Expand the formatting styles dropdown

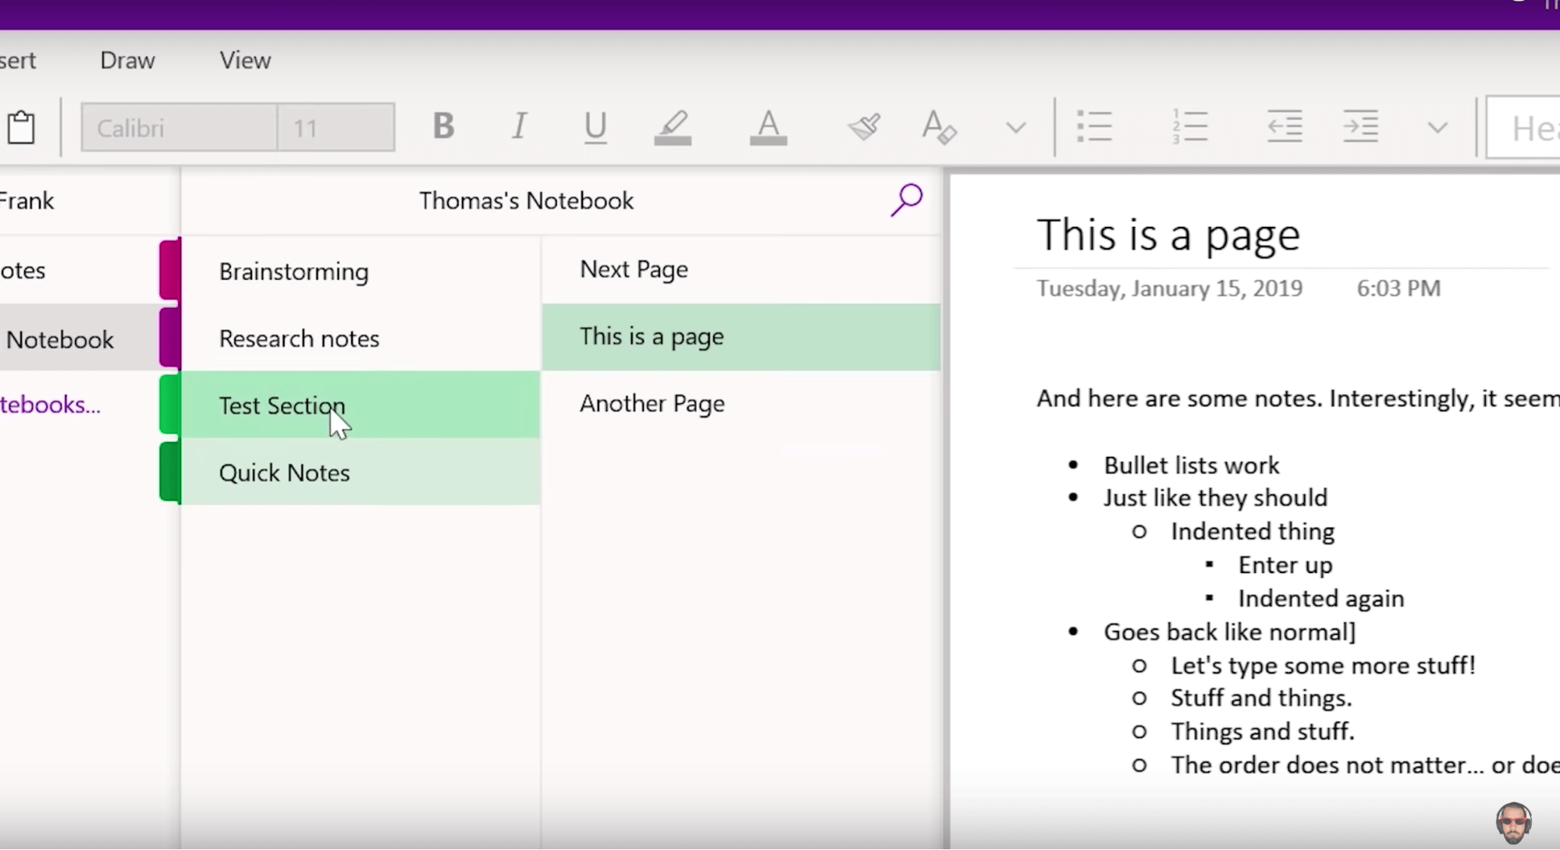click(x=1529, y=126)
